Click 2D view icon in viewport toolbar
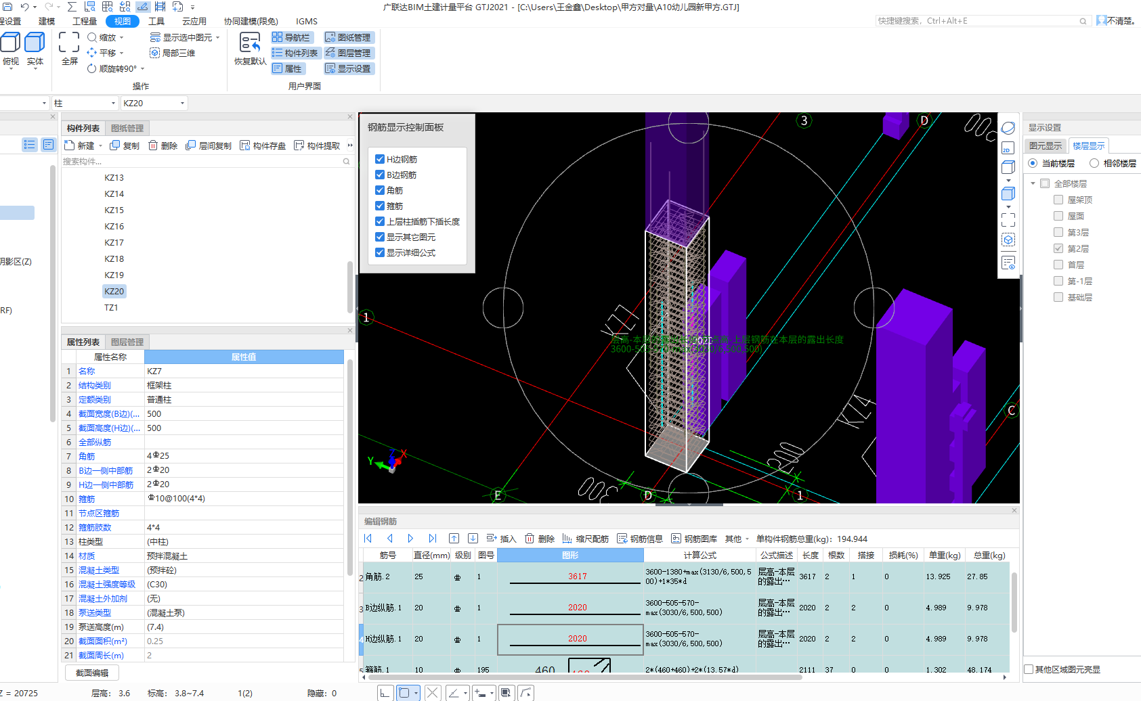The width and height of the screenshot is (1141, 701). (x=1008, y=148)
